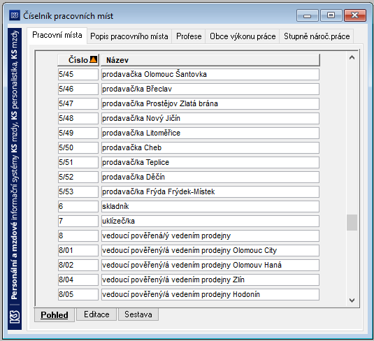The height and width of the screenshot is (341, 374).
Task: Switch to Obce výkonu práce tab
Action: pyautogui.click(x=243, y=36)
